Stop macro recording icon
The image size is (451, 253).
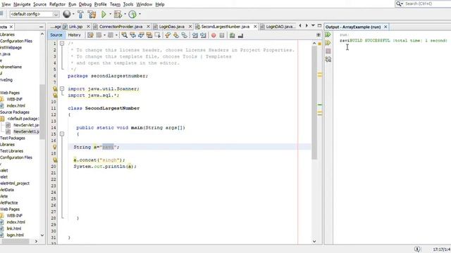coord(222,35)
